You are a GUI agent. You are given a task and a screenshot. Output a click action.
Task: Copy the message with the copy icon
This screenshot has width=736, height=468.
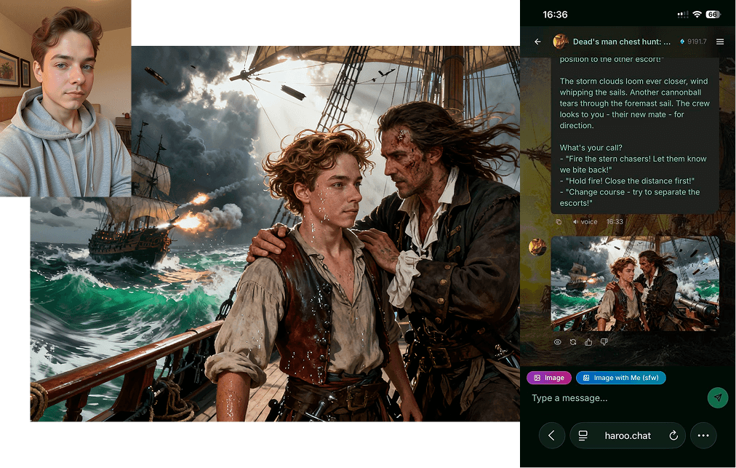[559, 221]
